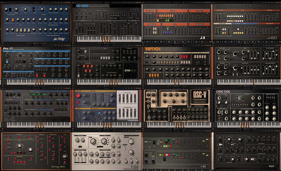281x171 pixels.
Task: Click the Obie One logo text
Action: tap(223, 91)
